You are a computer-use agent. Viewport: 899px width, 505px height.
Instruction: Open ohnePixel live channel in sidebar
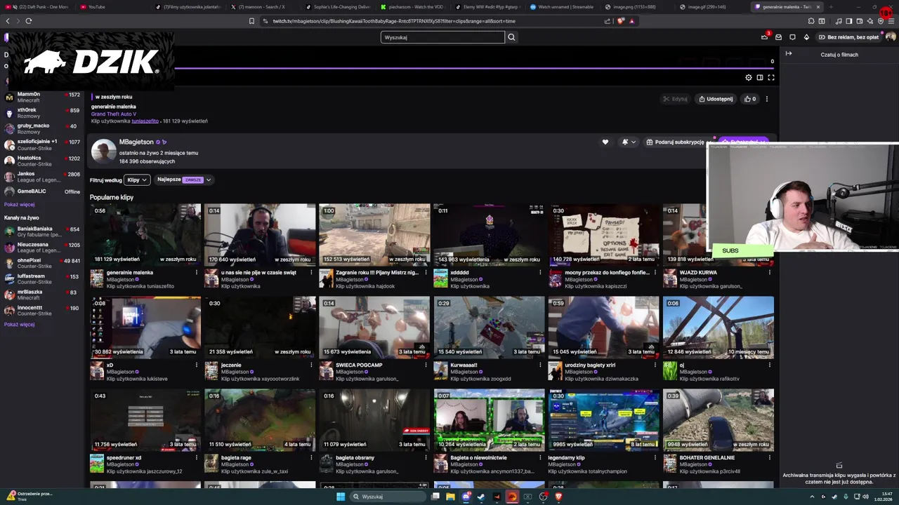(41, 263)
